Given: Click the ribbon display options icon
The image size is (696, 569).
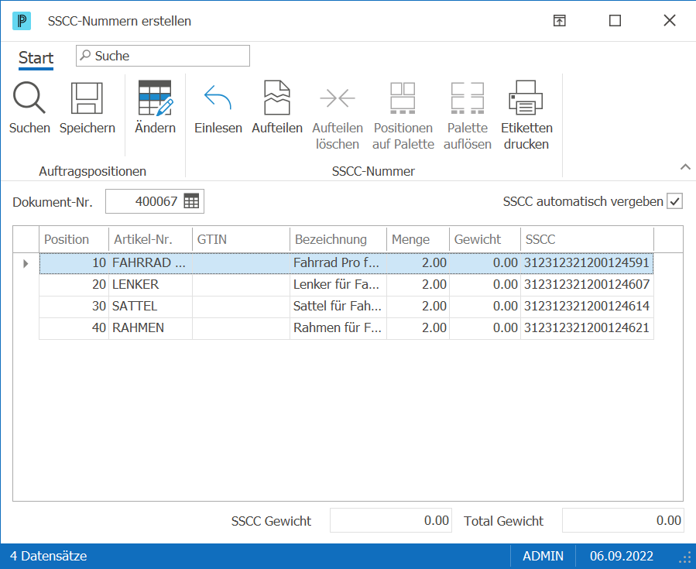Looking at the screenshot, I should pos(559,20).
